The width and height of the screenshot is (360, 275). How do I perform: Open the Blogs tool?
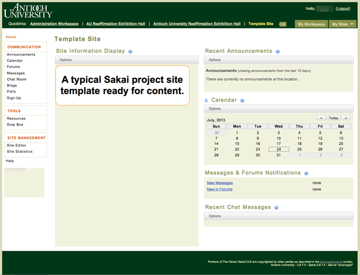tap(12, 85)
